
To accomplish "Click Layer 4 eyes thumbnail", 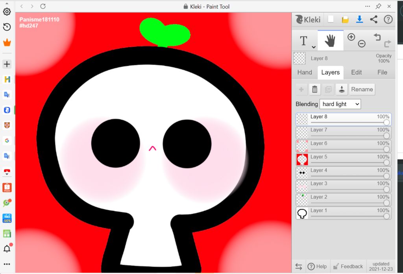I will 302,173.
